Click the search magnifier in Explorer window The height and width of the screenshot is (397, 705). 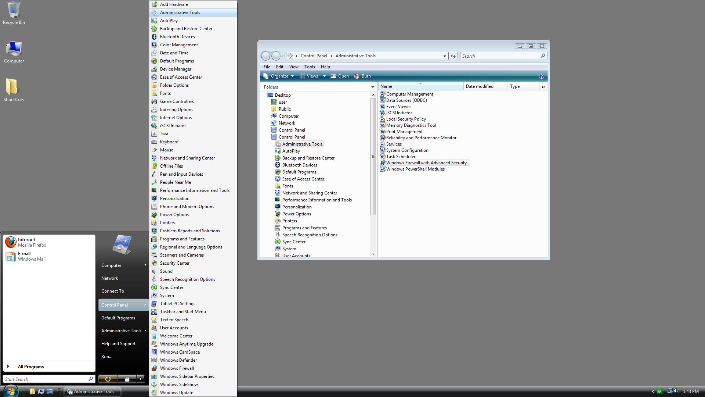point(543,56)
